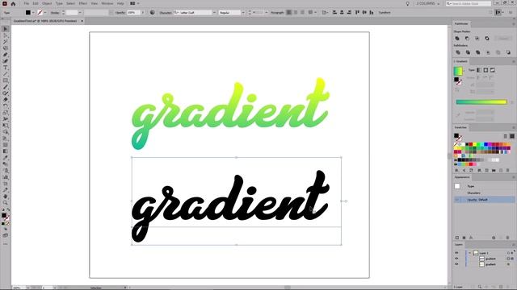
Task: Open Edit Toolbar three-dots button
Action: tap(6, 244)
